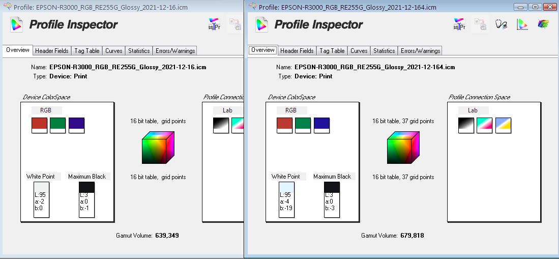Open Tag Table tab in right window
Image resolution: width=559 pixels, height=259 pixels.
point(332,51)
